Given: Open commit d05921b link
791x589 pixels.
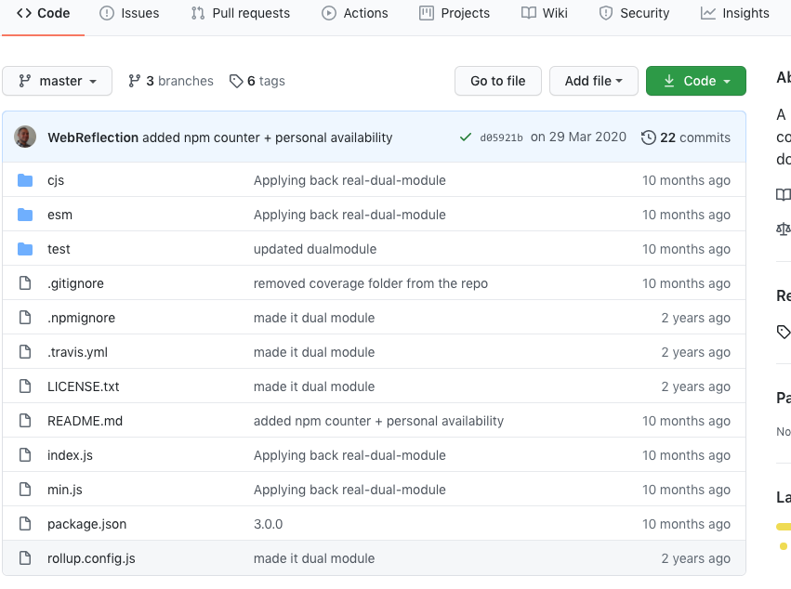Looking at the screenshot, I should [x=504, y=137].
